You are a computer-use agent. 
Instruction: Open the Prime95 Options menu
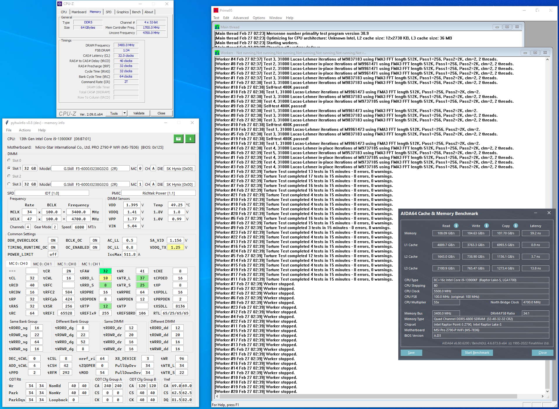pos(259,18)
